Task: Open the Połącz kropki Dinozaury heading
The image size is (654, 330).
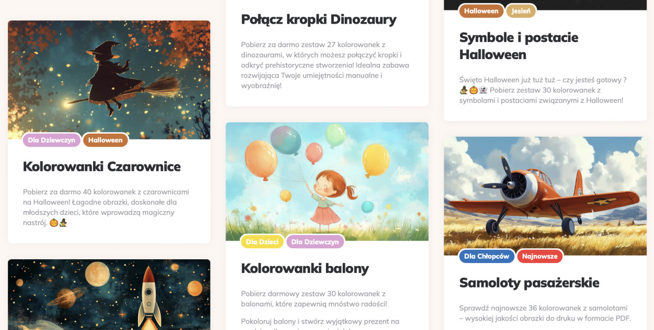Action: tap(319, 19)
